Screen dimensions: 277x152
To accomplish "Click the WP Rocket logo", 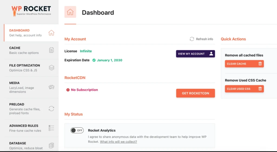I will (x=31, y=10).
